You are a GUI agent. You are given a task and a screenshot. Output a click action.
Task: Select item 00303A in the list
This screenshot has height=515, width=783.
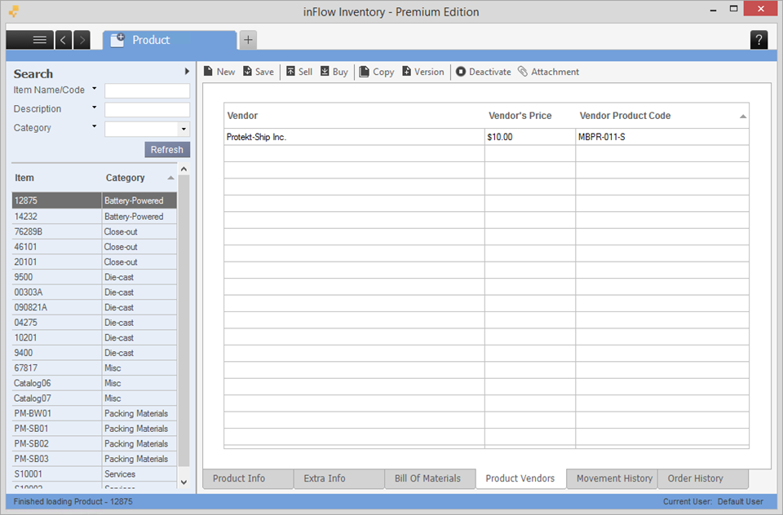tap(95, 293)
